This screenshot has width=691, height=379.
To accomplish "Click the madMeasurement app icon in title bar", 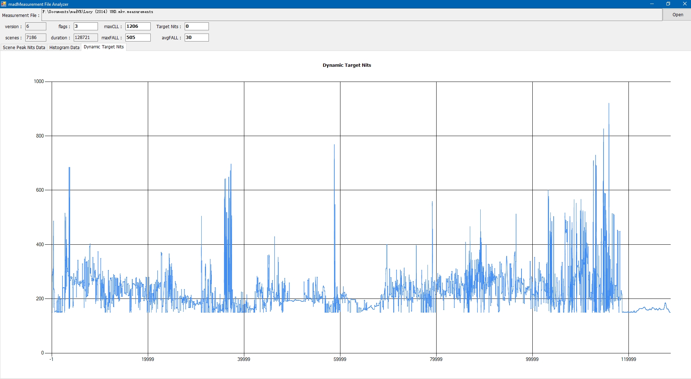I will (x=4, y=4).
